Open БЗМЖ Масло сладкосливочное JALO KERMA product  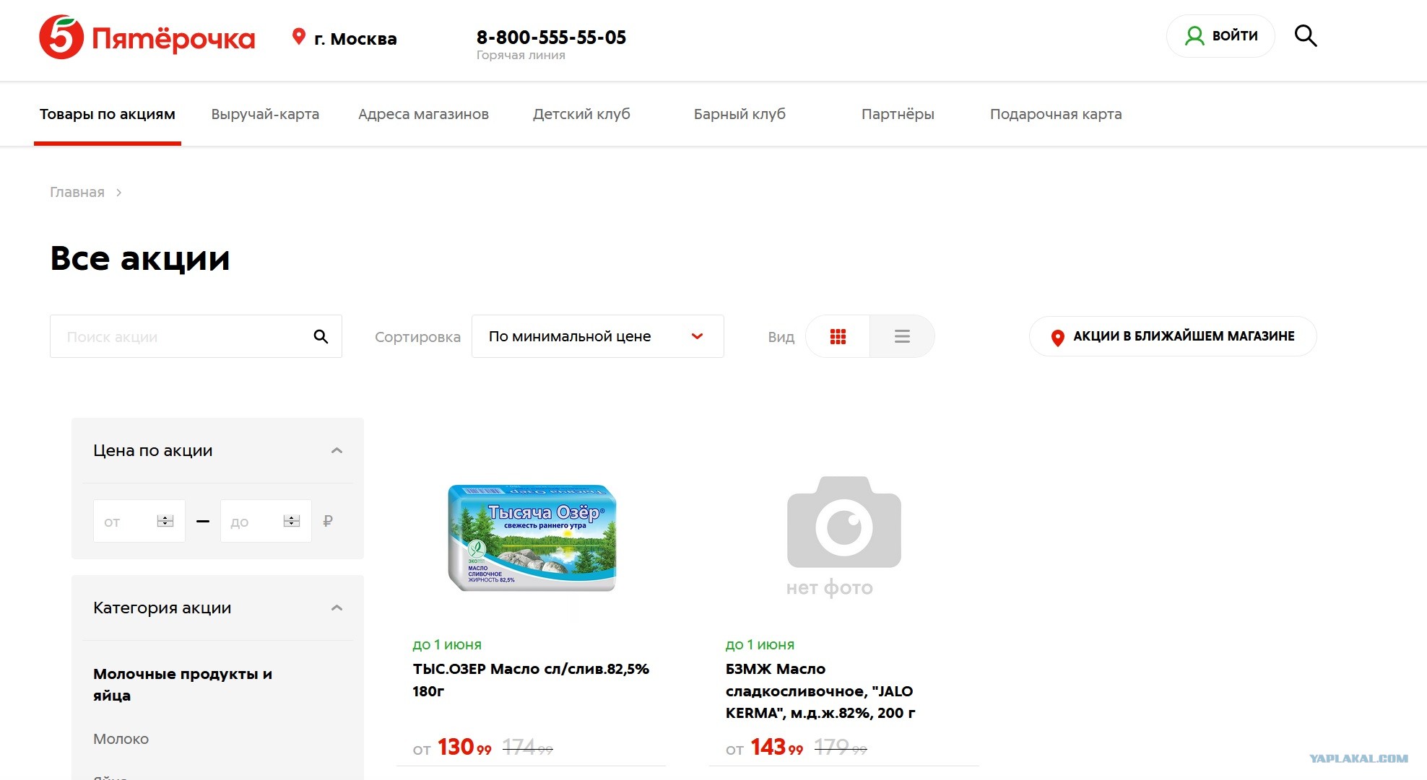coord(820,691)
